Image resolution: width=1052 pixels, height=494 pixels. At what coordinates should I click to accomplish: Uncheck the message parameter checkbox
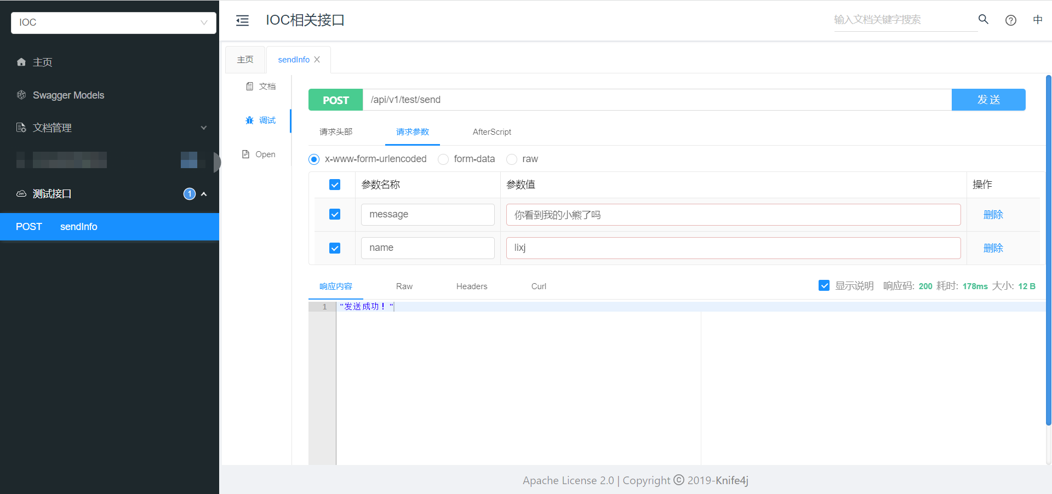[335, 214]
